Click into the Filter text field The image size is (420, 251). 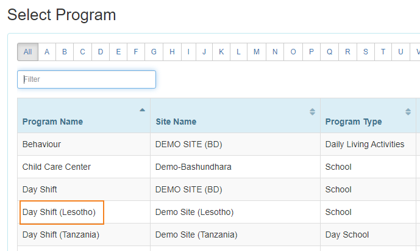click(x=87, y=79)
